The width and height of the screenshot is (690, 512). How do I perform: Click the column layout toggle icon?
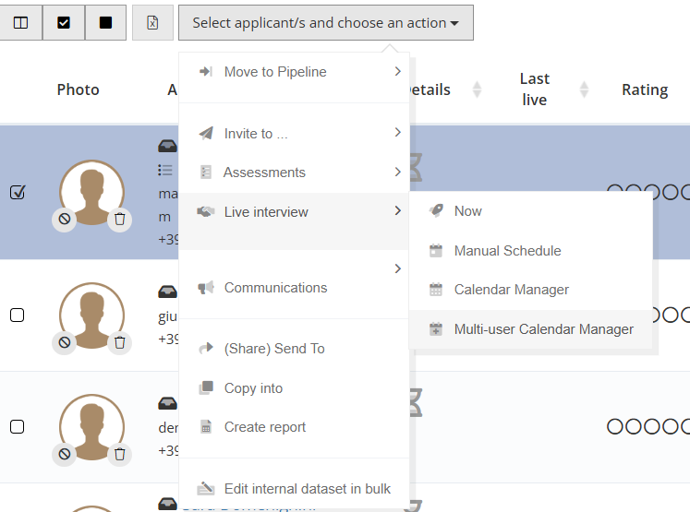20,23
